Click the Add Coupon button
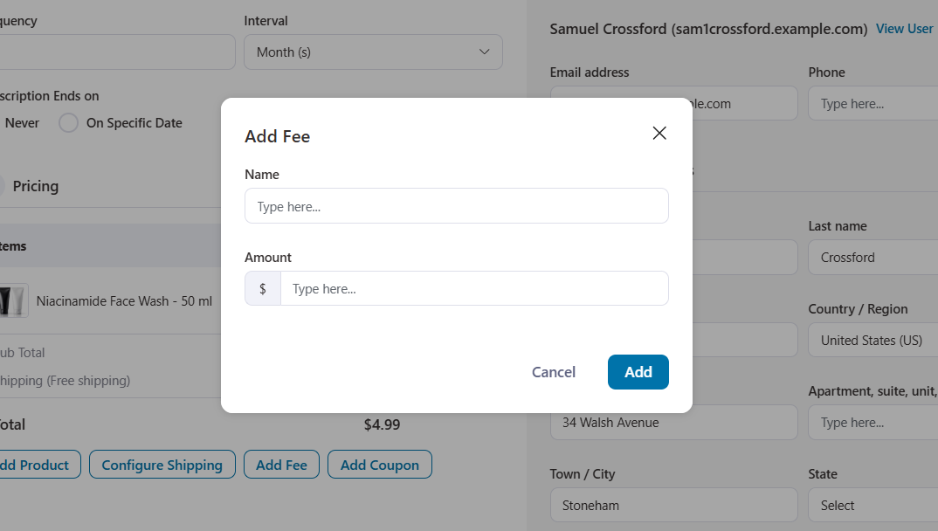 [x=379, y=465]
